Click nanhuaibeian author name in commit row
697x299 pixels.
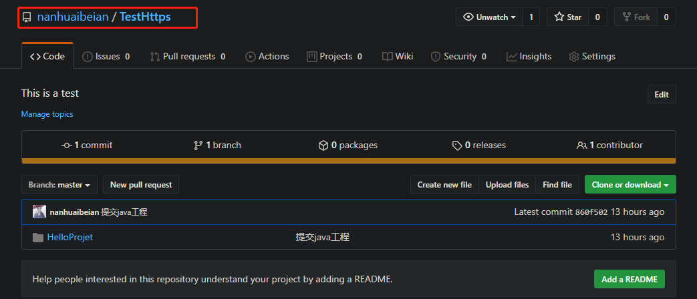click(74, 212)
